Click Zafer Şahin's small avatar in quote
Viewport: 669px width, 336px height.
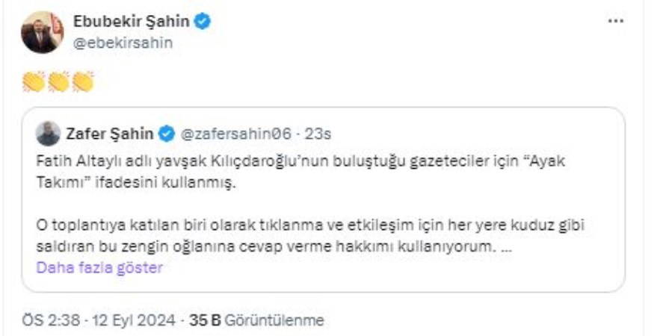pos(48,134)
